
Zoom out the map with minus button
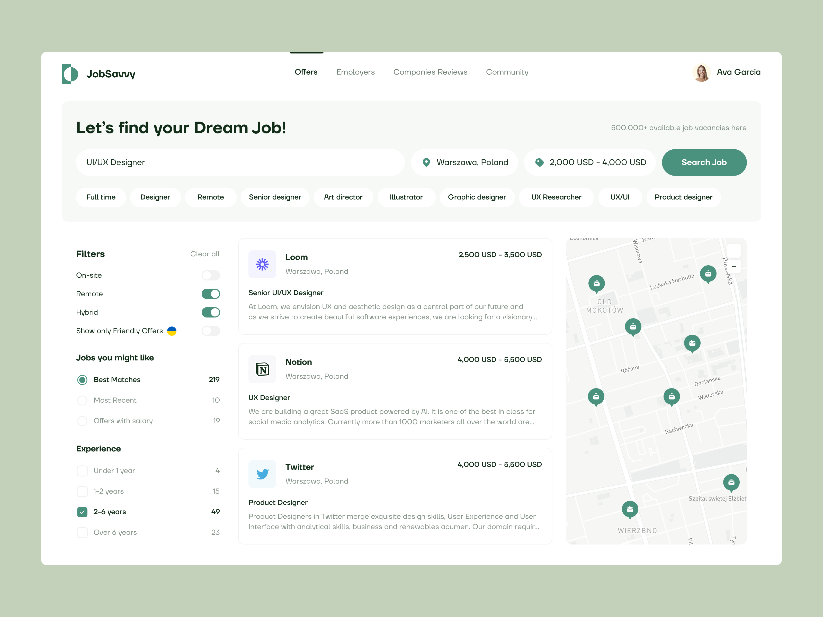pyautogui.click(x=734, y=266)
